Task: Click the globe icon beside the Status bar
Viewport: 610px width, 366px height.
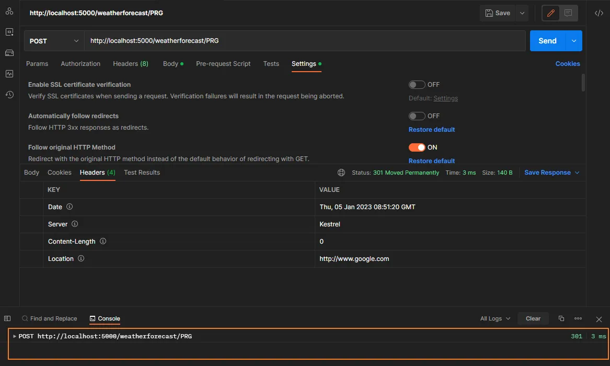Action: [341, 172]
